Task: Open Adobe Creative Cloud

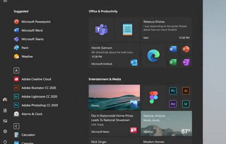Action: click(x=32, y=79)
